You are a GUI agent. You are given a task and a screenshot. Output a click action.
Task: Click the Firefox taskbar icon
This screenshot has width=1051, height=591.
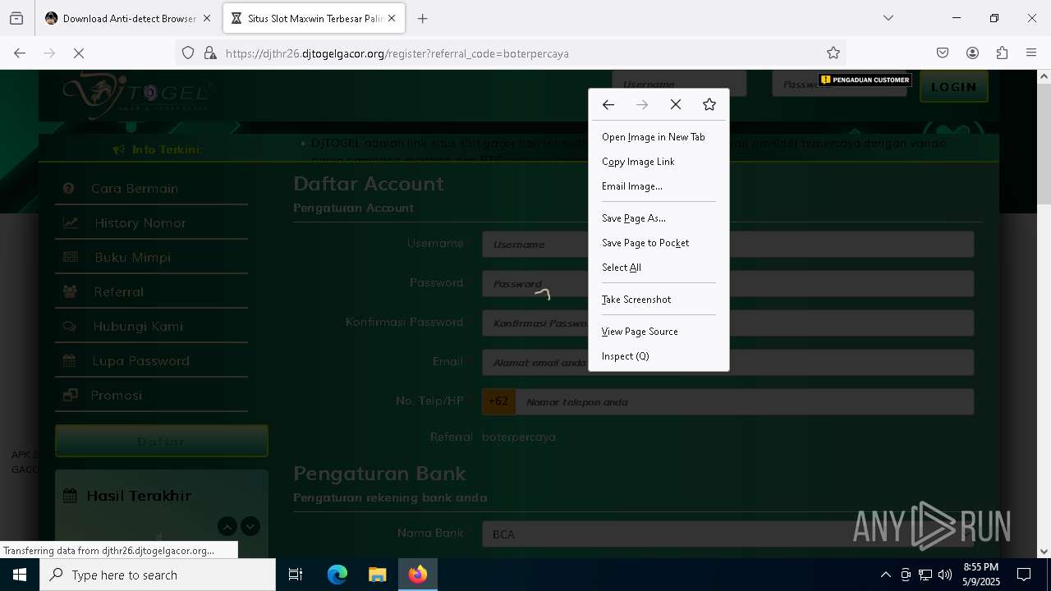pyautogui.click(x=418, y=575)
